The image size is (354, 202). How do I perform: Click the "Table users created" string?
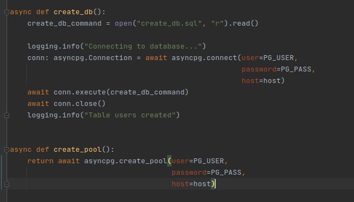pos(130,115)
